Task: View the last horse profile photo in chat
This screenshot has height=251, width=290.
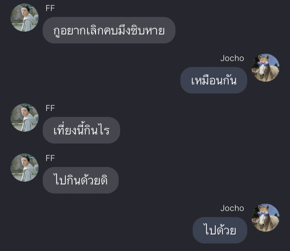Action: [x=265, y=218]
